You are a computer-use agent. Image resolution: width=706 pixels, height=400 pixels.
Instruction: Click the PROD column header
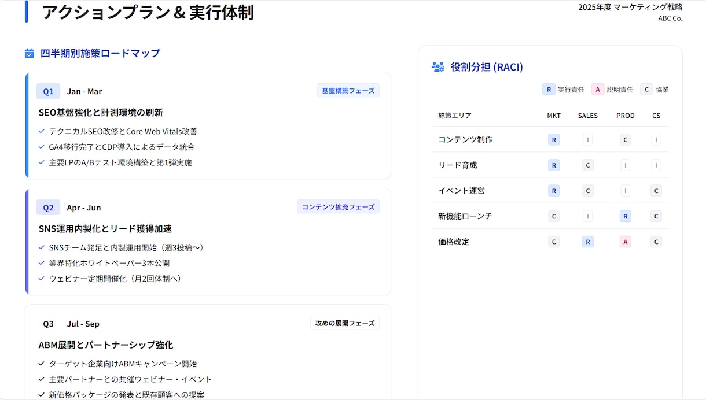[x=625, y=116]
